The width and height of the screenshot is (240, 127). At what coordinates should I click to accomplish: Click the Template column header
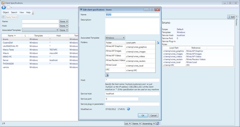coord(38,36)
